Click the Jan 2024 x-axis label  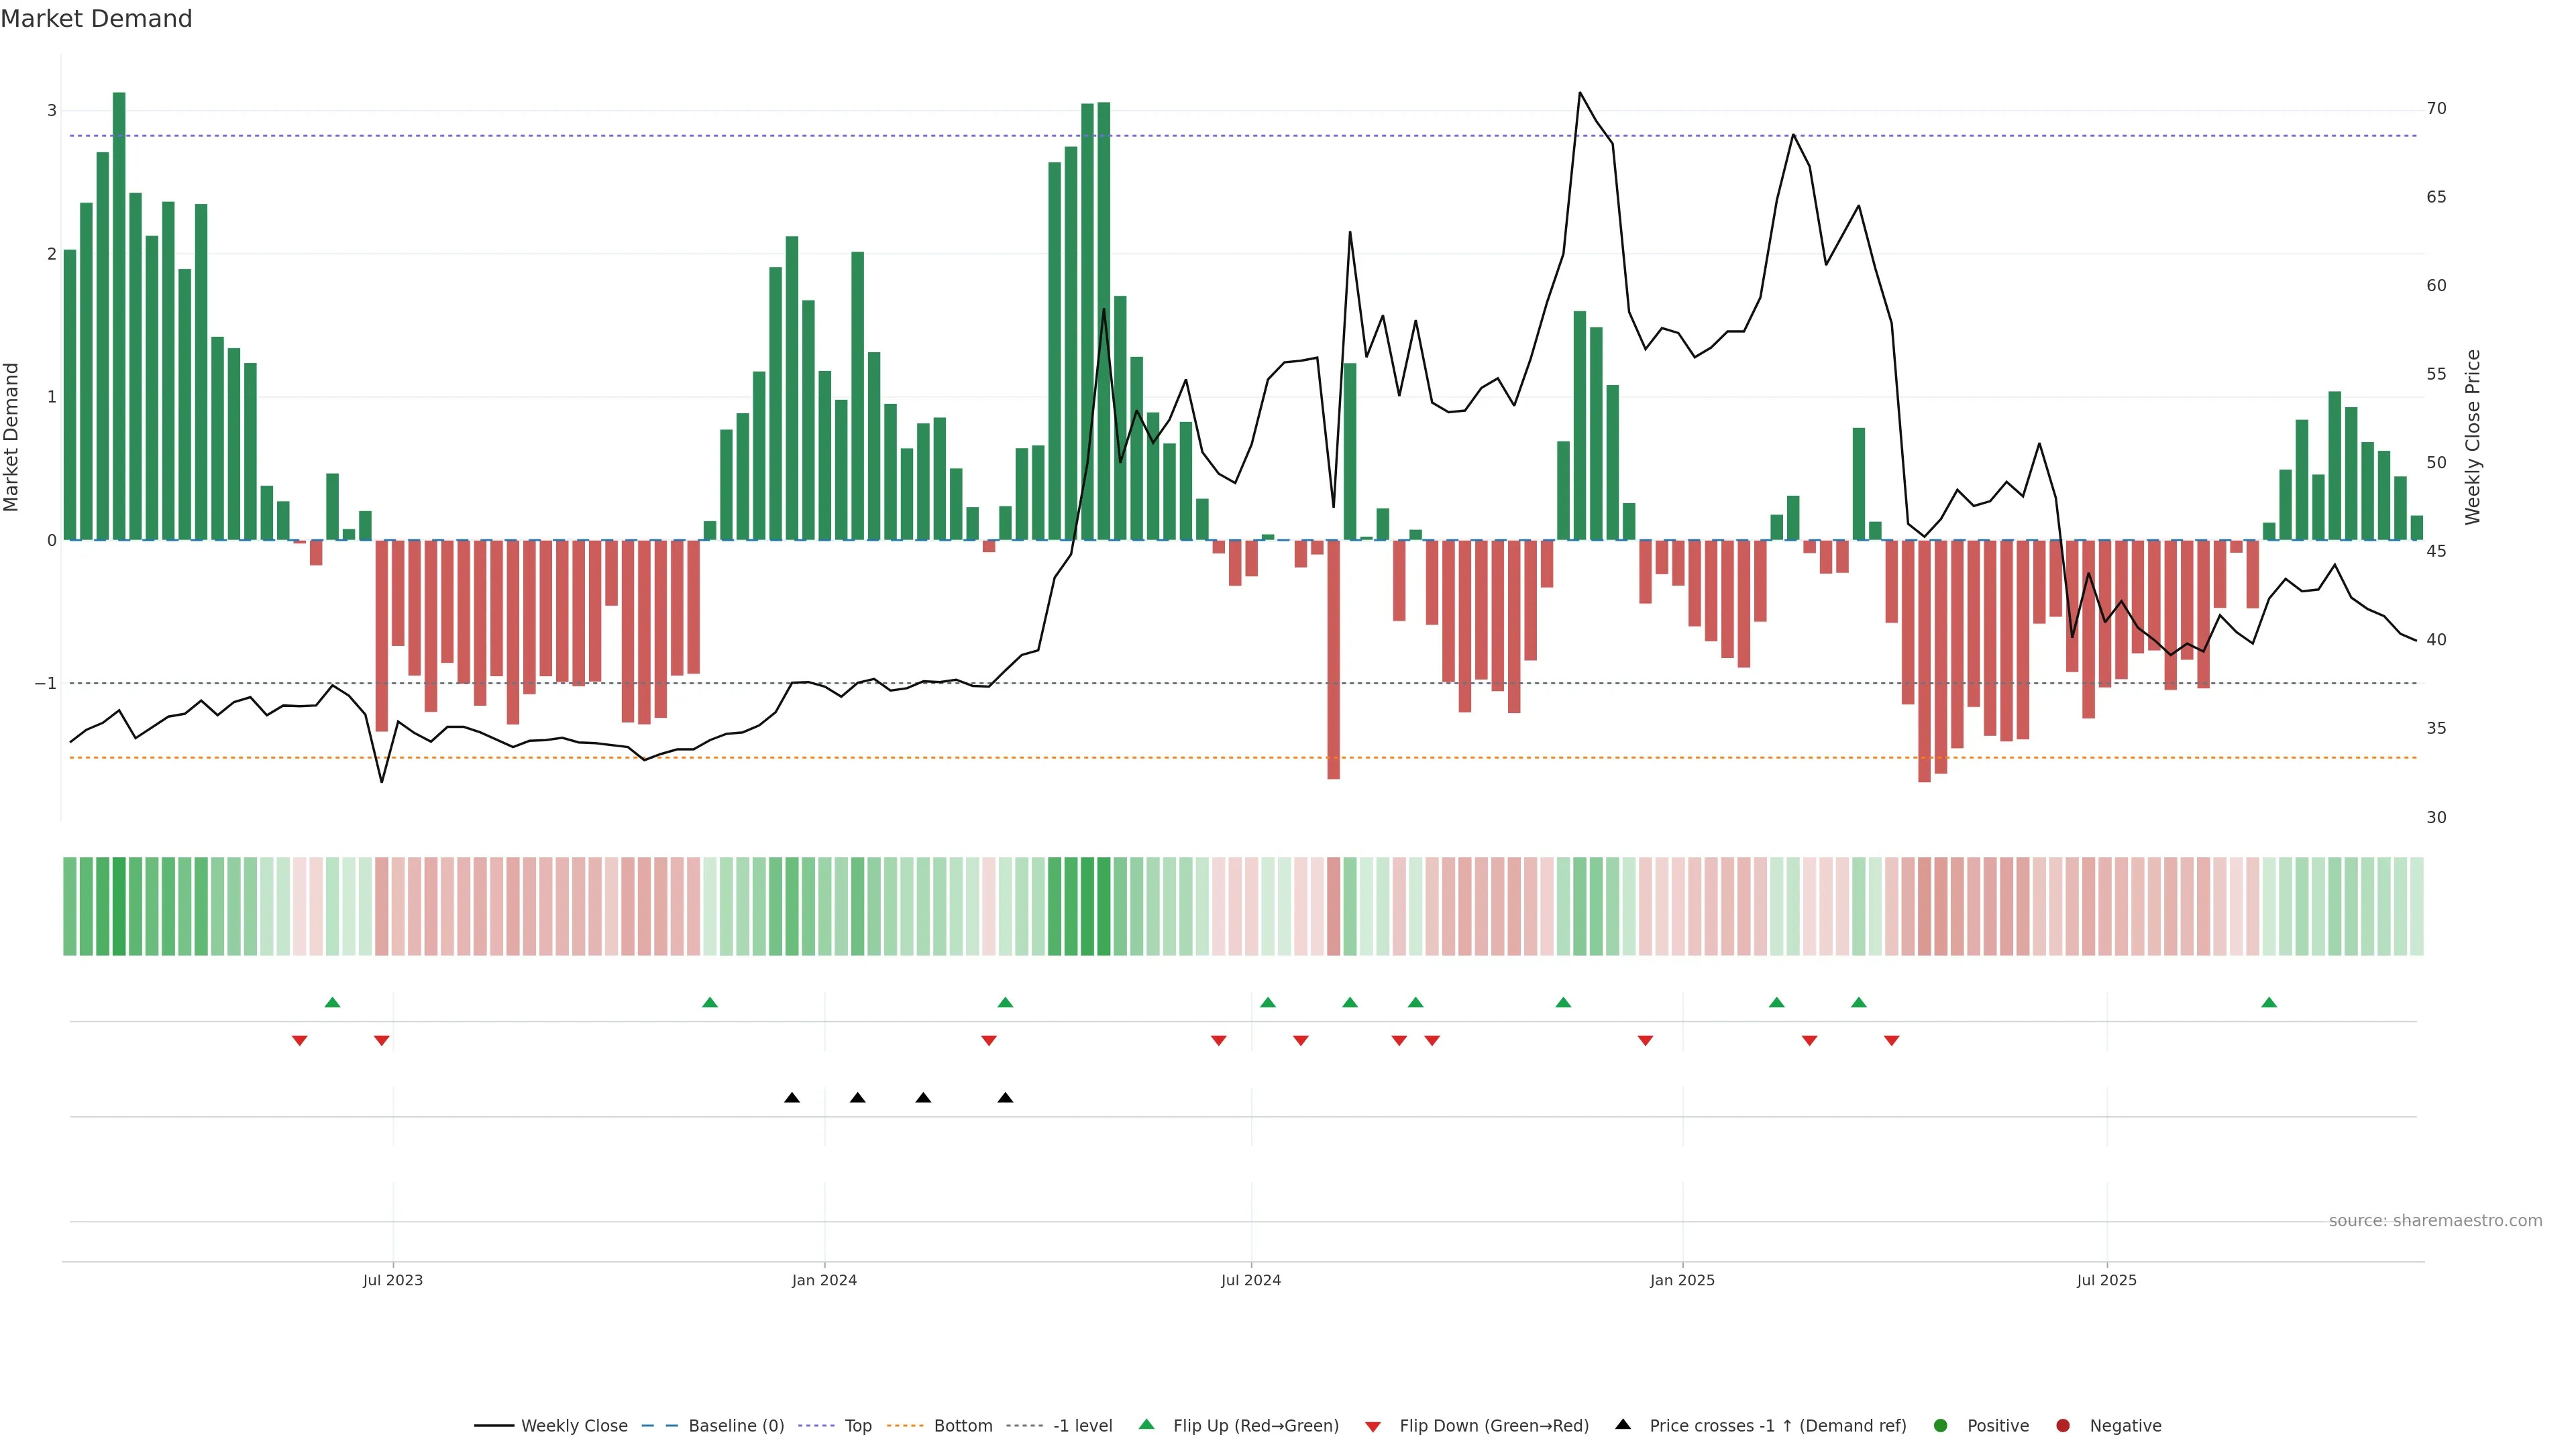tap(824, 1280)
